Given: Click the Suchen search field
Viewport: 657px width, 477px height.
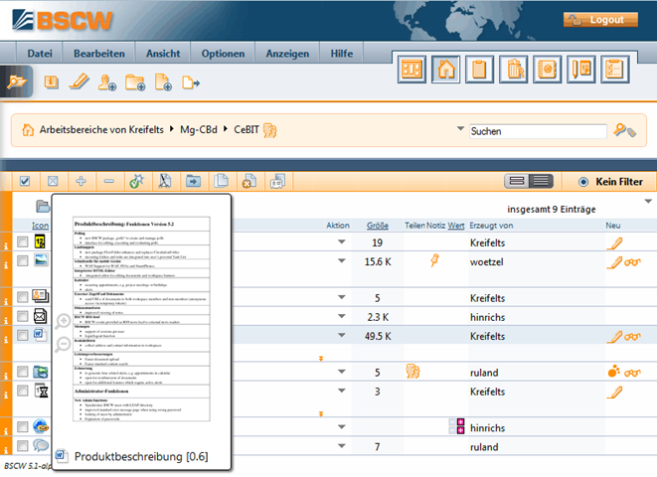Looking at the screenshot, I should (538, 131).
